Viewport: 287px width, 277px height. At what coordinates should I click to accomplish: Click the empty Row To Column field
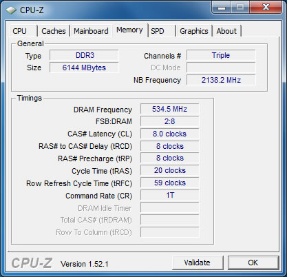pyautogui.click(x=170, y=232)
